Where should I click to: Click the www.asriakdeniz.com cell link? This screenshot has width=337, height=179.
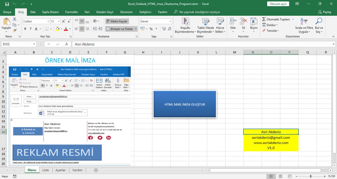(x=271, y=143)
